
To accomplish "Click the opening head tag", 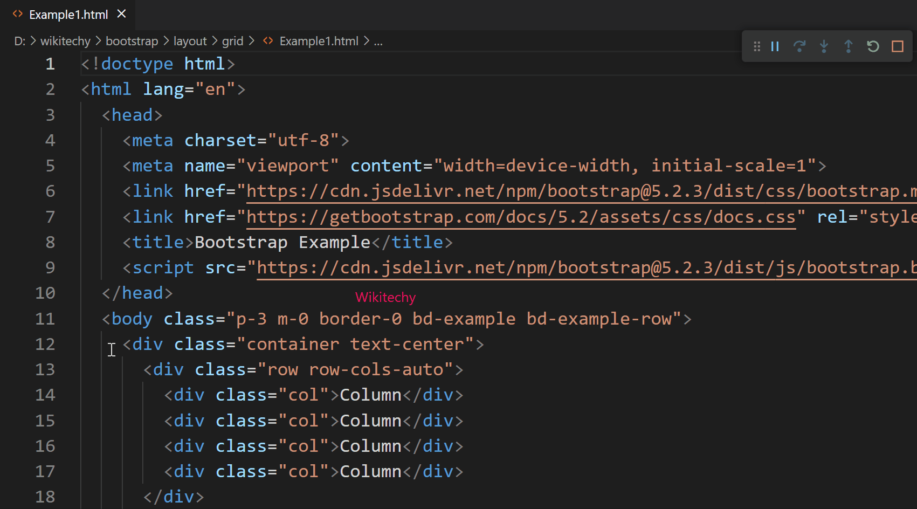I will pyautogui.click(x=132, y=115).
